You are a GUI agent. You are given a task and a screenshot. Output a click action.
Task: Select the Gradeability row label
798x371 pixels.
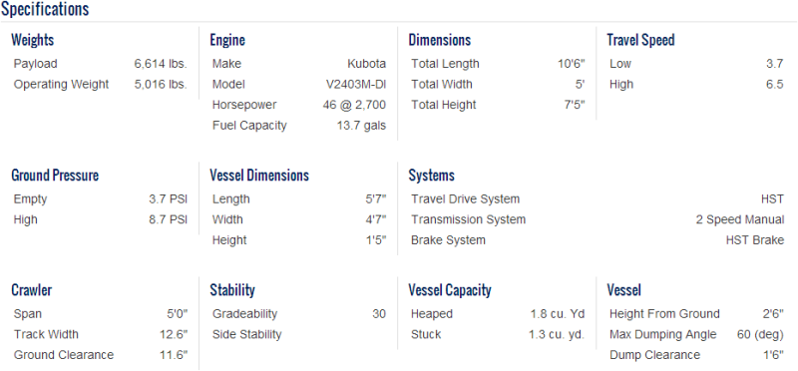point(244,314)
